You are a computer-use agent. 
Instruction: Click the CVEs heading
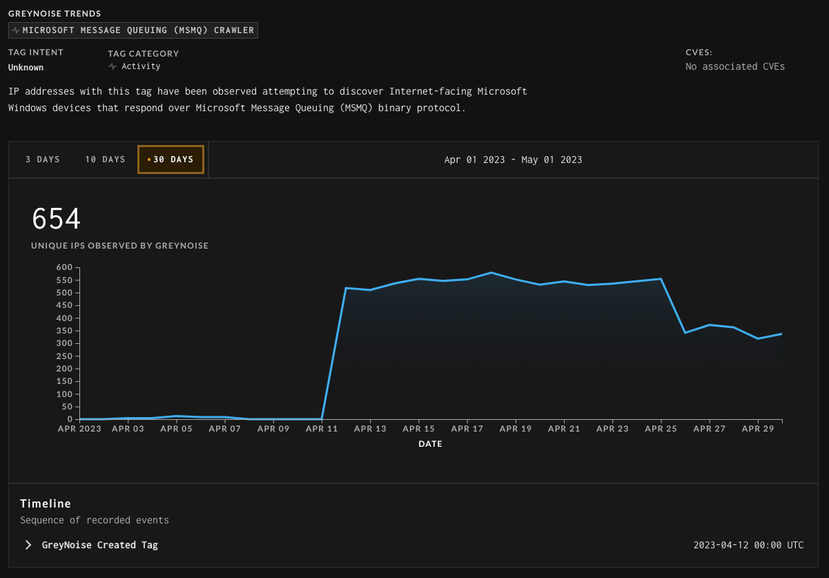[699, 52]
